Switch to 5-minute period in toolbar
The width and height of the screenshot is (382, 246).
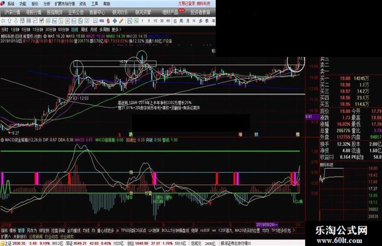click(149, 21)
